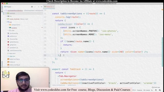Open the index.js file

[x=12, y=62]
